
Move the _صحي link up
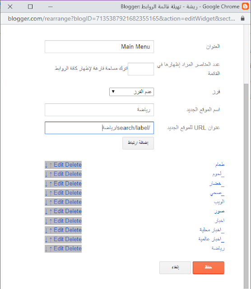[x=51, y=193]
